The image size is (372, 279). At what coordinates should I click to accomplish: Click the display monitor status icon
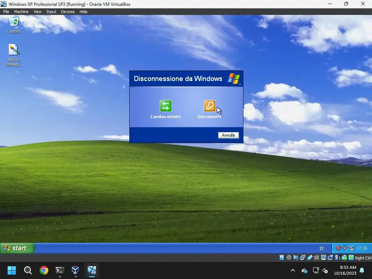323,258
